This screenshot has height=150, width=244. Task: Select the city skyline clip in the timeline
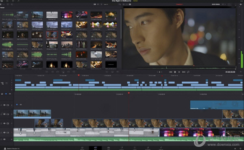click(x=32, y=114)
